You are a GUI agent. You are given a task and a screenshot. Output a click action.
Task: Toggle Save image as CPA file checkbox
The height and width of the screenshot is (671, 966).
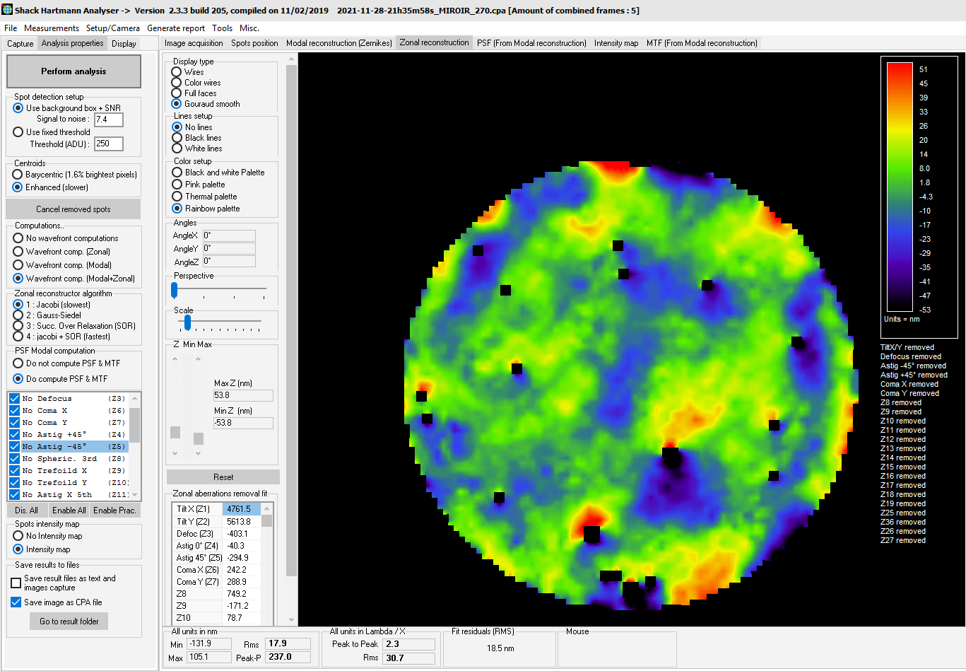pos(16,602)
